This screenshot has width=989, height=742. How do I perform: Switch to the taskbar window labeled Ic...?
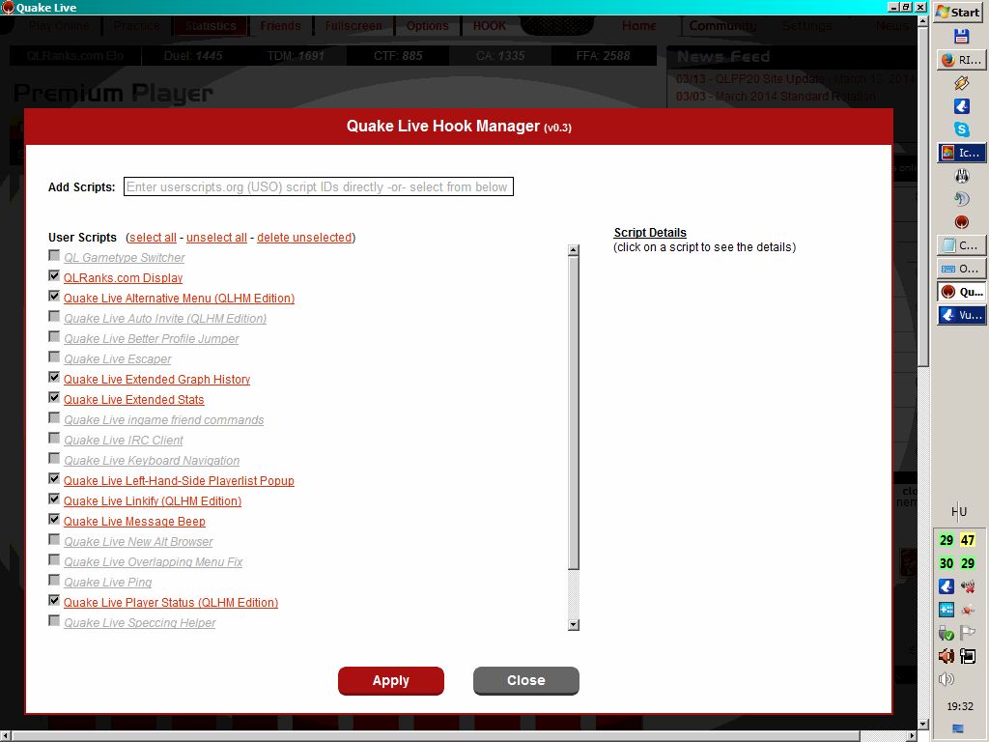tap(961, 153)
